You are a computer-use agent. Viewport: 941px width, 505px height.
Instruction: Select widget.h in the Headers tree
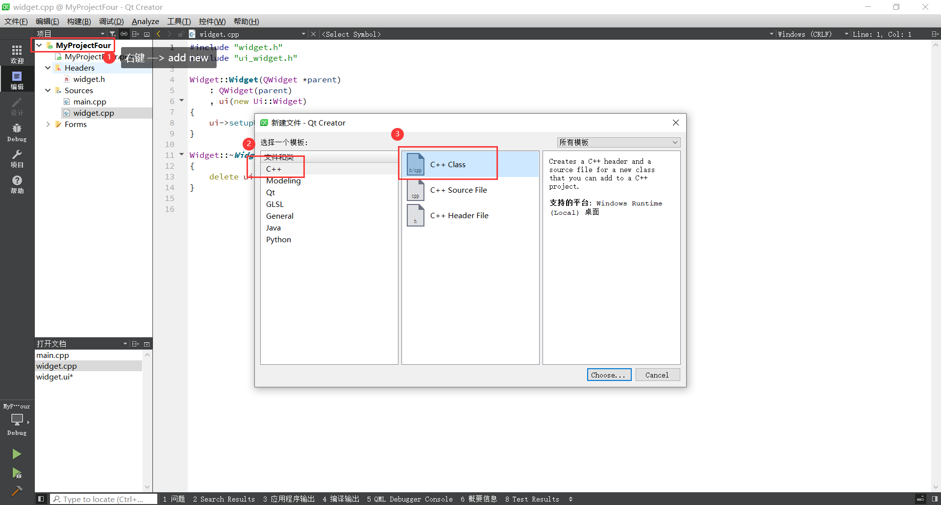pyautogui.click(x=89, y=79)
